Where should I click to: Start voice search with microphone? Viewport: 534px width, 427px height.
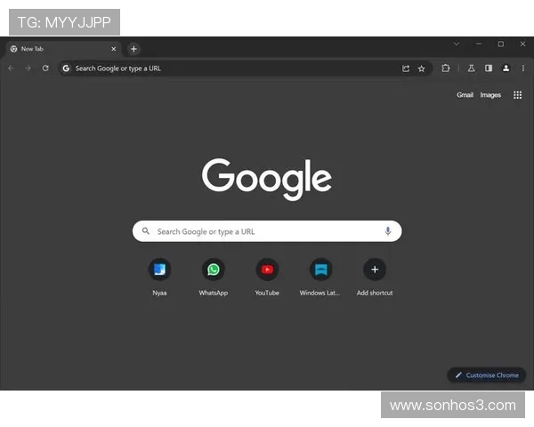point(387,231)
